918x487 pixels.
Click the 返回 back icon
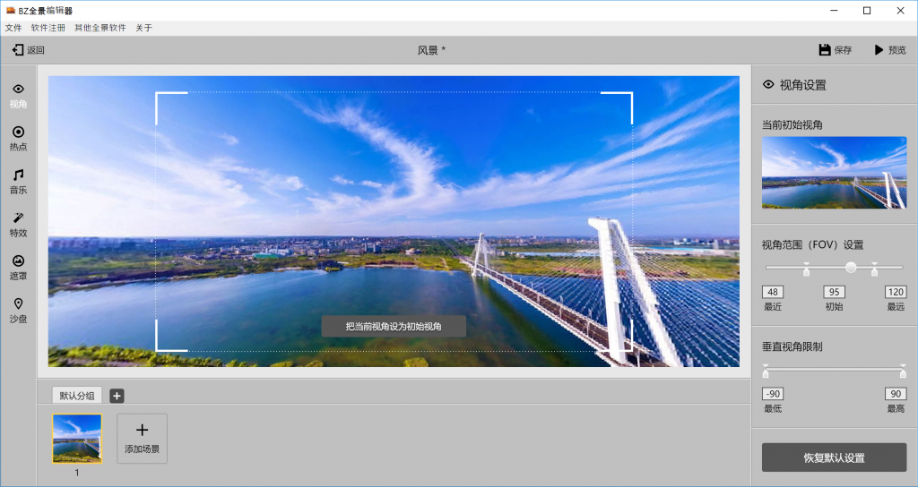tap(18, 50)
